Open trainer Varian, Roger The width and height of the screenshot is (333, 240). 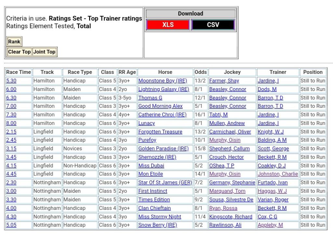[273, 200]
